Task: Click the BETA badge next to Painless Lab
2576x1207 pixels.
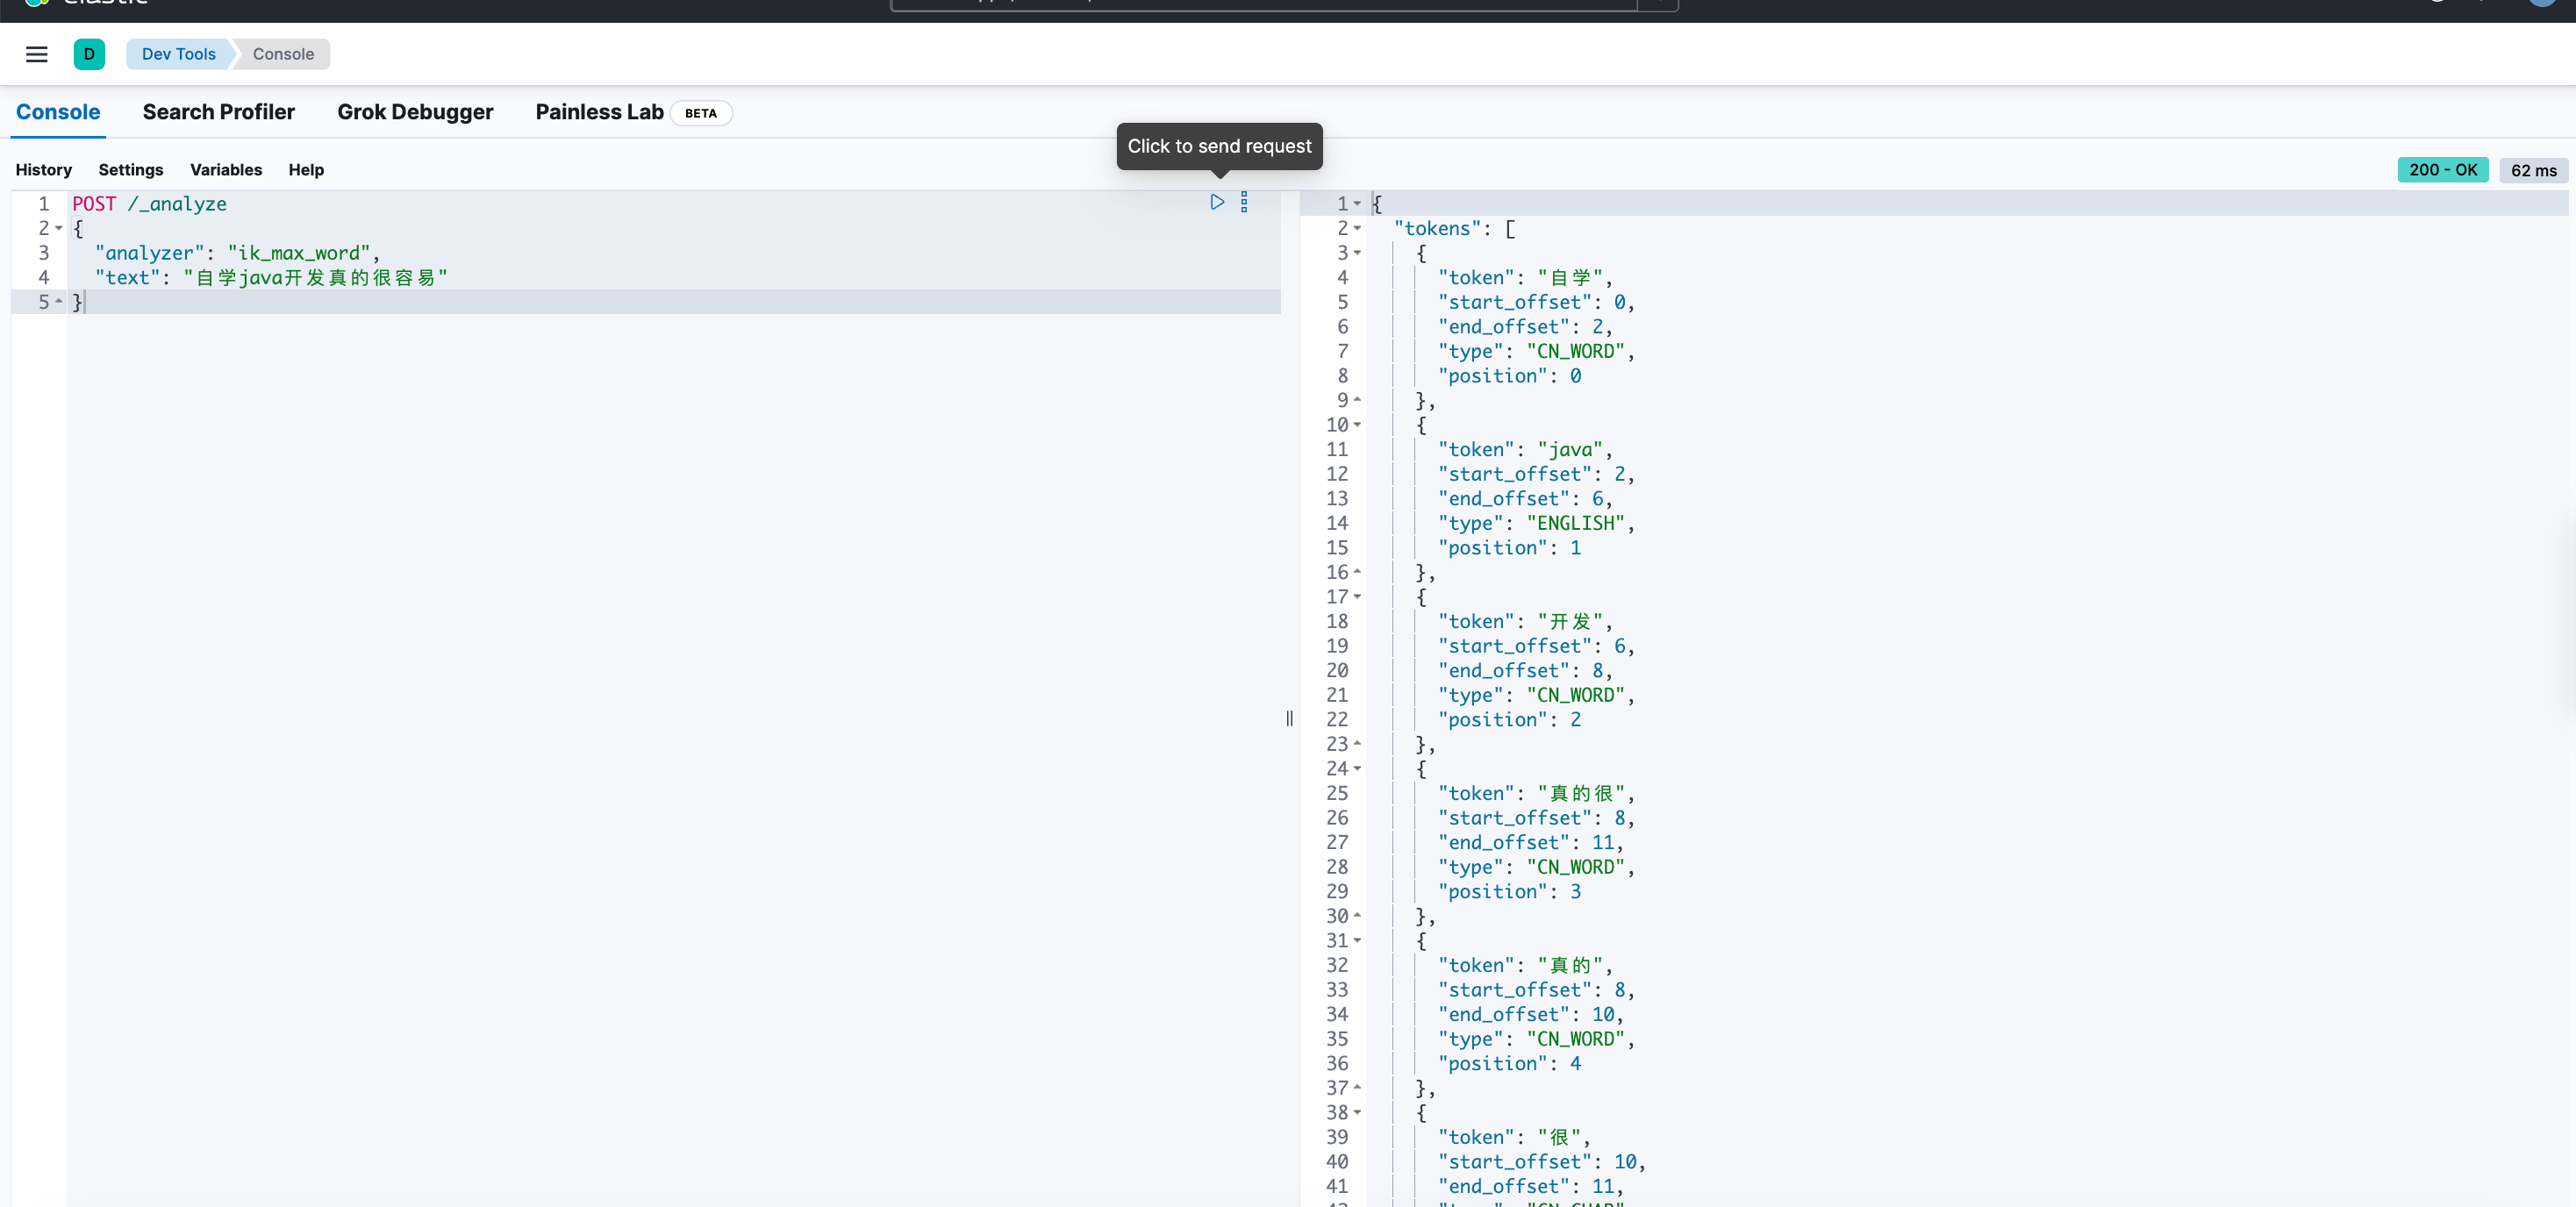Action: (x=701, y=113)
